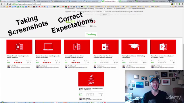Open the Microsoft Word course thumbnail
This screenshot has width=184, height=103.
click(106, 47)
